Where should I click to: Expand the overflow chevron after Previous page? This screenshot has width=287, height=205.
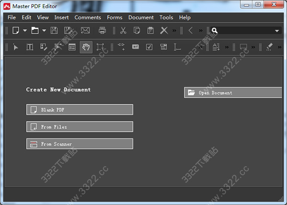201,30
